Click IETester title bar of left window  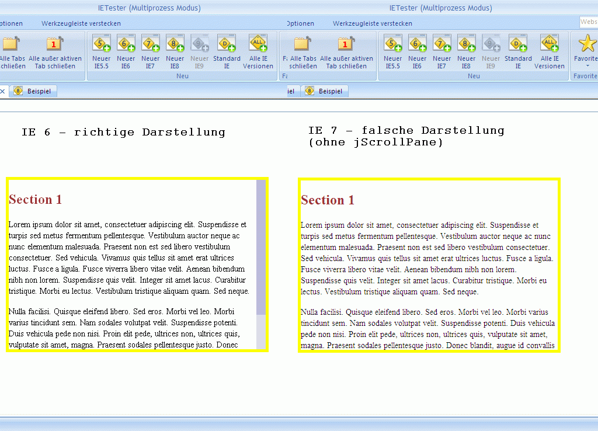tap(149, 8)
